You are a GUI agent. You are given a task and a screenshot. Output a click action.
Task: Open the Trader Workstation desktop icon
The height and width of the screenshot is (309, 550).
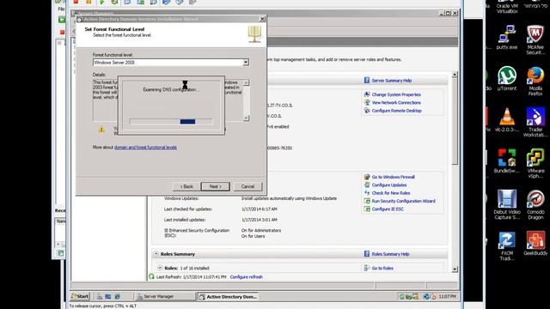(535, 122)
